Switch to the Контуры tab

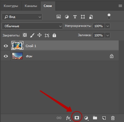11,6
